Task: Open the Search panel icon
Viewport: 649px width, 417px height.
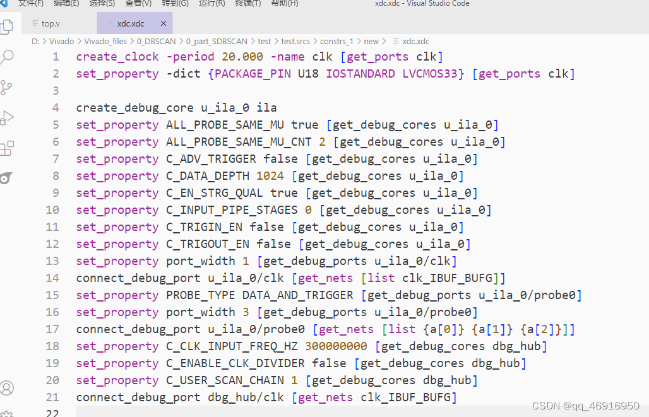Action: (x=8, y=57)
